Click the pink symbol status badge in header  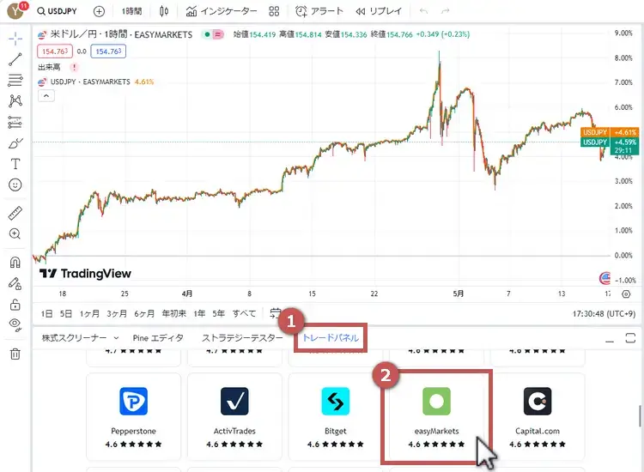pyautogui.click(x=218, y=34)
